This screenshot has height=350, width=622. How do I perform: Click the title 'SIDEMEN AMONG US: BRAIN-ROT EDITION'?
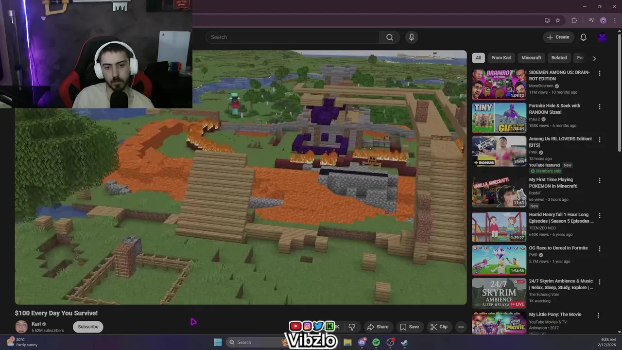(559, 75)
